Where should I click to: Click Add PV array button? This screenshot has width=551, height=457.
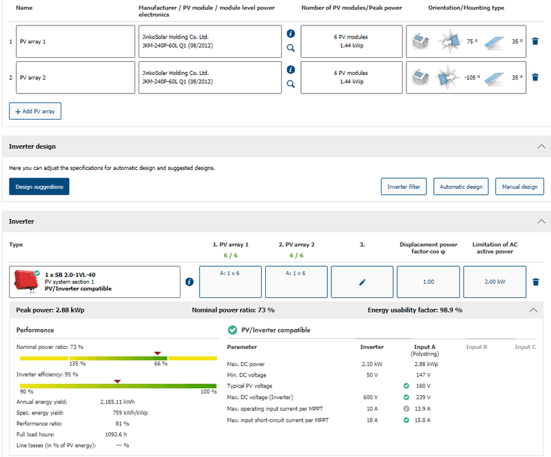pyautogui.click(x=36, y=111)
